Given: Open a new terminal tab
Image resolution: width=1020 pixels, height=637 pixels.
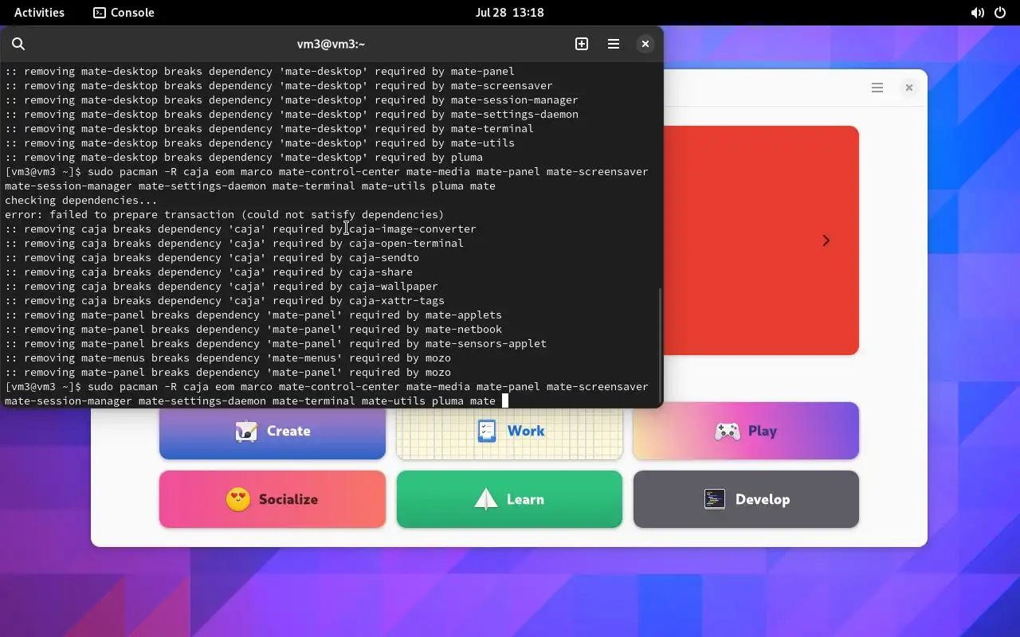Looking at the screenshot, I should [x=582, y=44].
